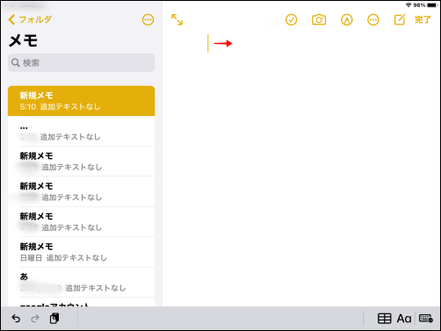441x331 pixels.
Task: Paste from clipboard icon
Action: click(x=54, y=318)
